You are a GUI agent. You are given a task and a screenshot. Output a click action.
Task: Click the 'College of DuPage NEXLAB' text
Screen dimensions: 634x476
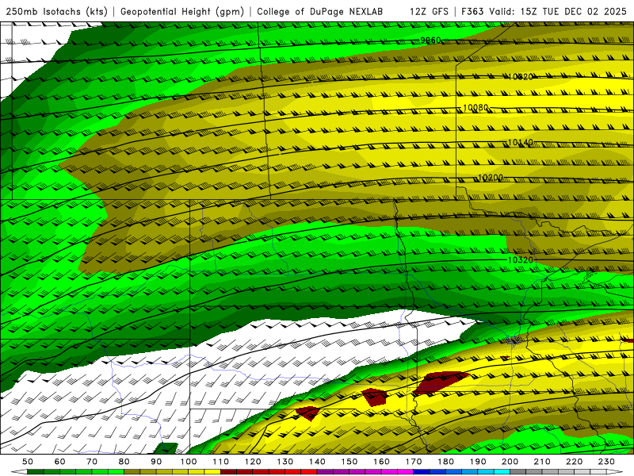(x=320, y=11)
